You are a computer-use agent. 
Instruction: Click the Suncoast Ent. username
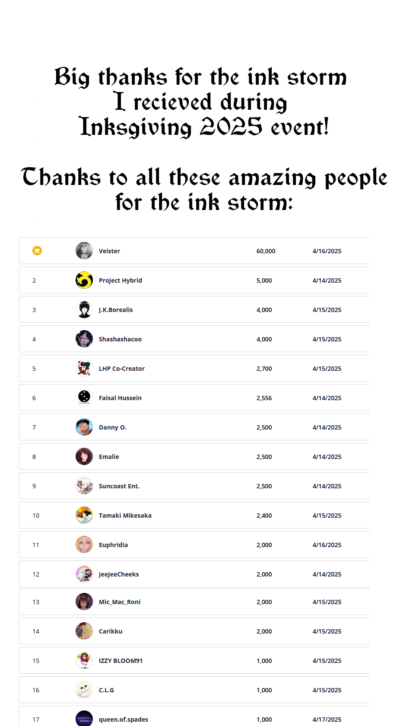point(119,486)
